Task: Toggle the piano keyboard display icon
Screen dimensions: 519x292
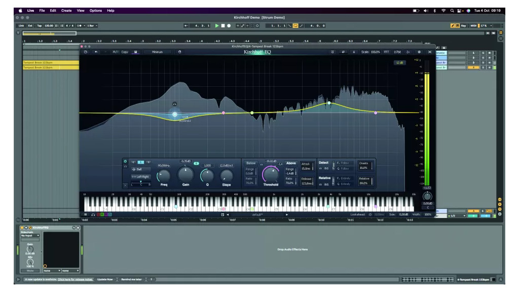Action: point(135,52)
